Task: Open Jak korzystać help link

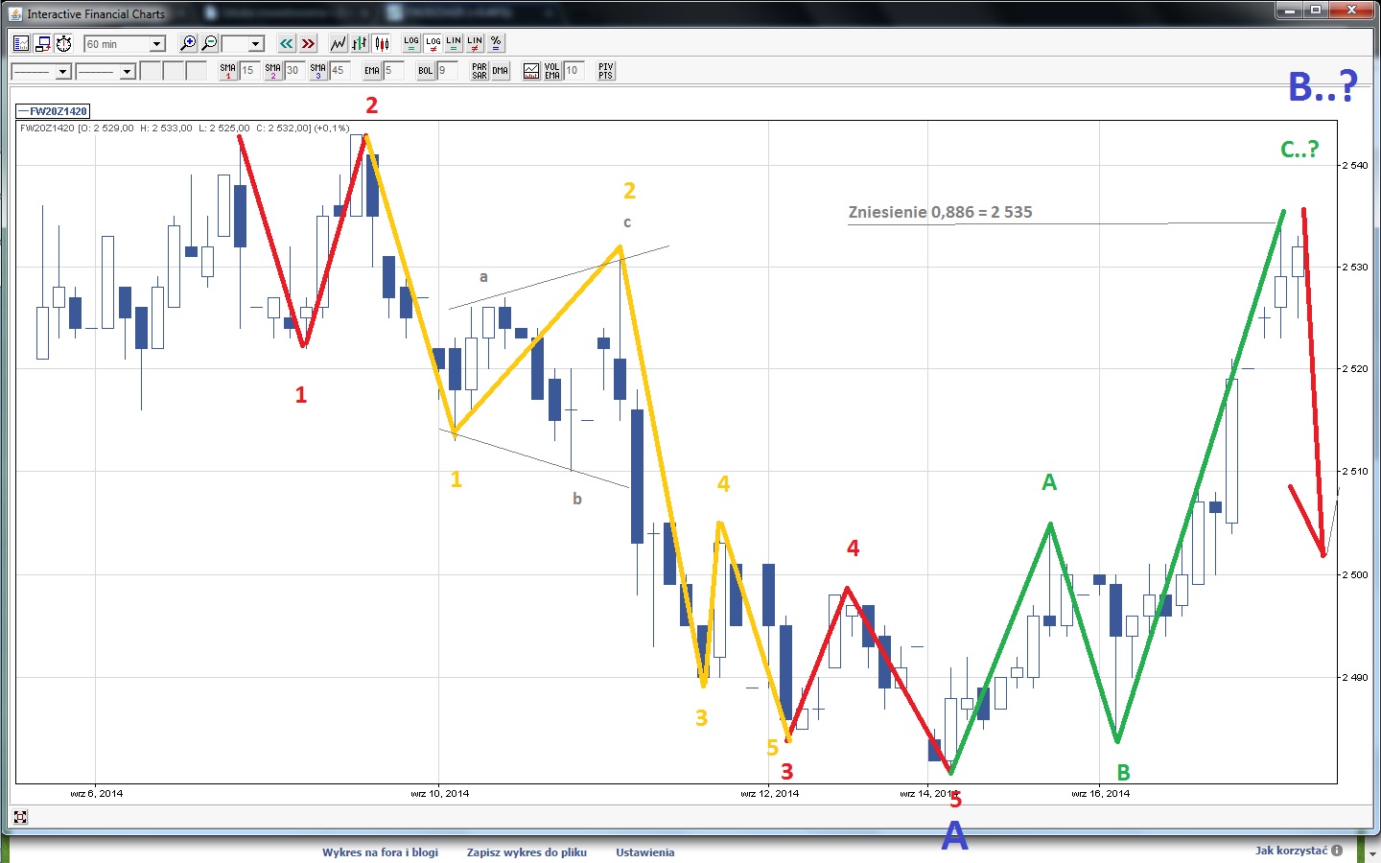Action: coord(1291,851)
